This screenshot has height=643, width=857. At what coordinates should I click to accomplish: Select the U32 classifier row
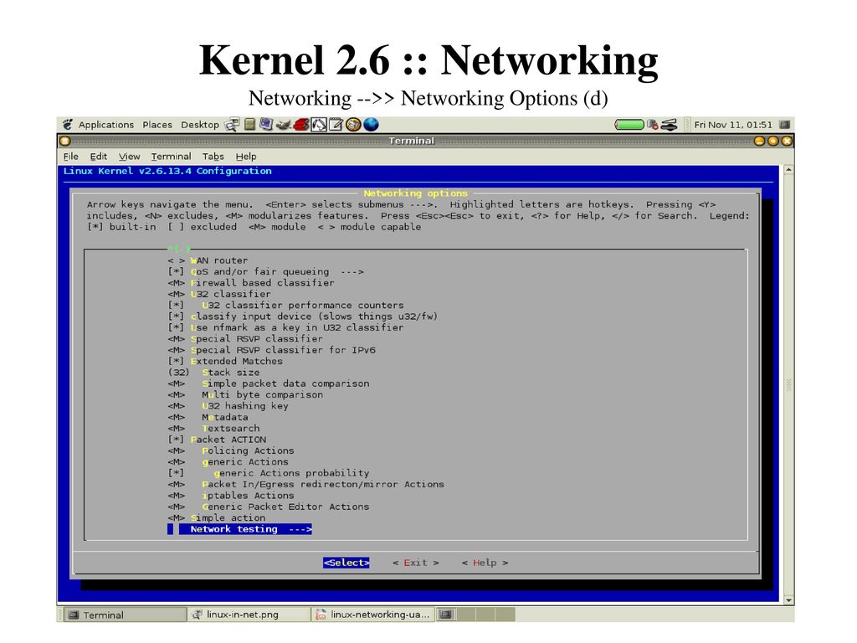pyautogui.click(x=220, y=294)
